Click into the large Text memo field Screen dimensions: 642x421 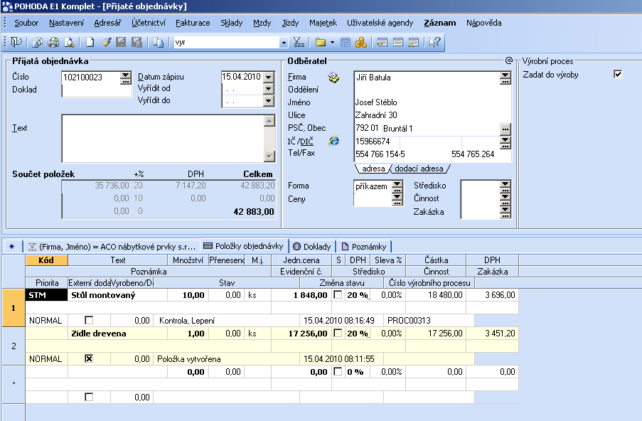coord(163,139)
